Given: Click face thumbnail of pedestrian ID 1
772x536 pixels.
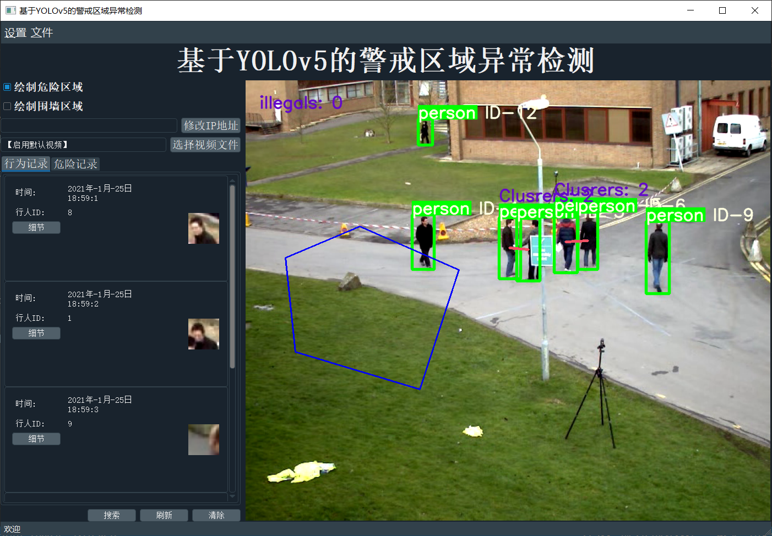Looking at the screenshot, I should [x=204, y=334].
